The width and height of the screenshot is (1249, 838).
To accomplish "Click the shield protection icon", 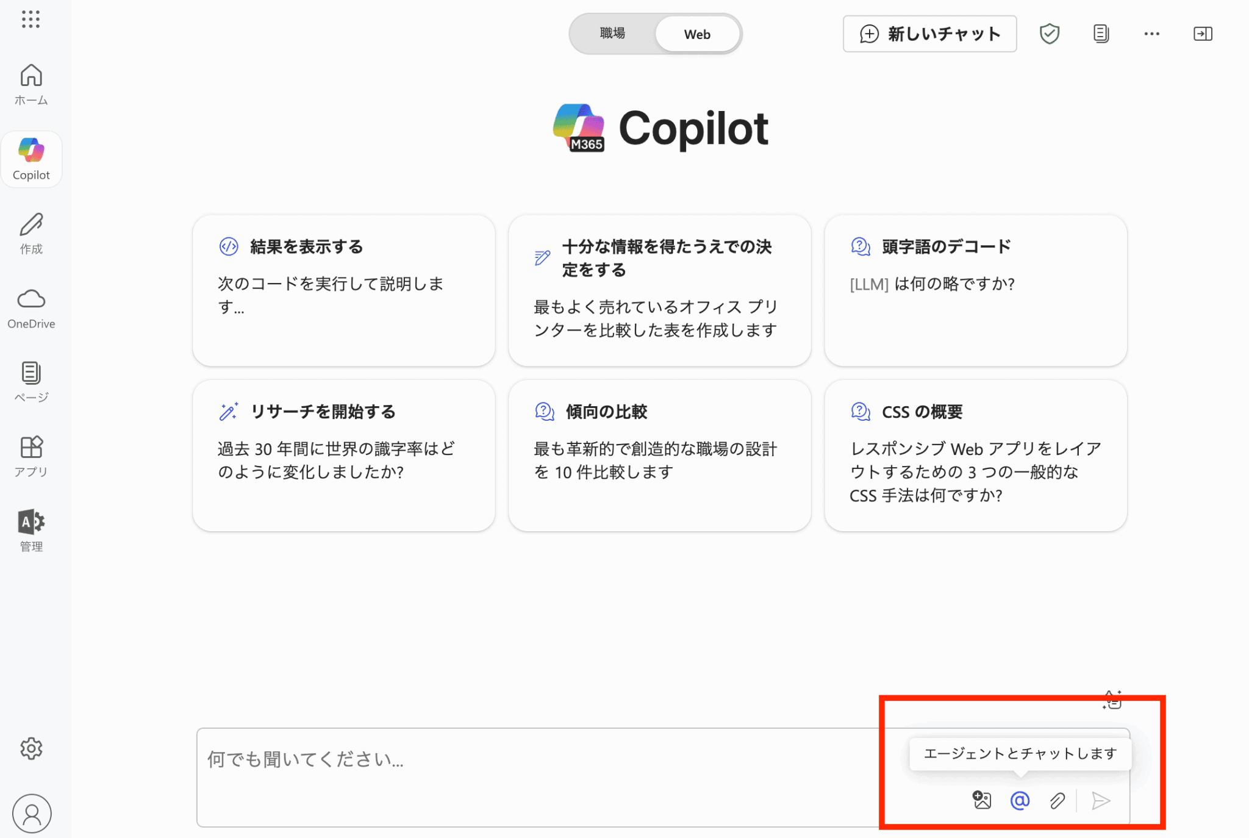I will [x=1049, y=34].
